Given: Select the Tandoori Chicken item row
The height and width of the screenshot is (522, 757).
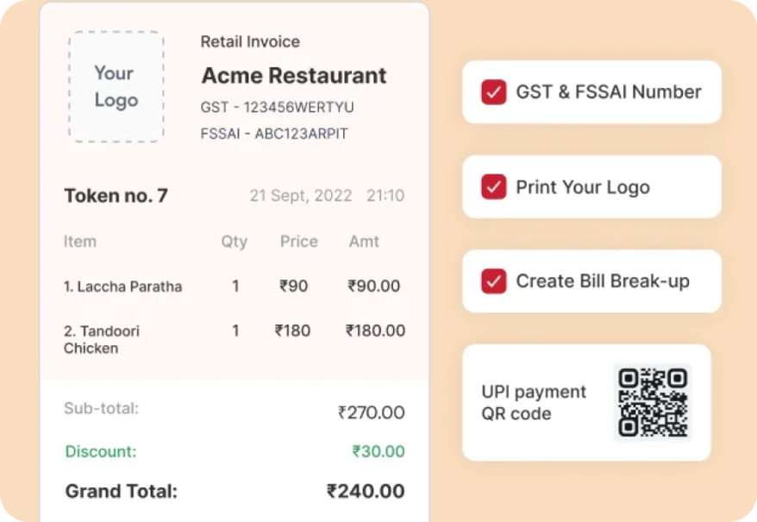Looking at the screenshot, I should pos(235,339).
